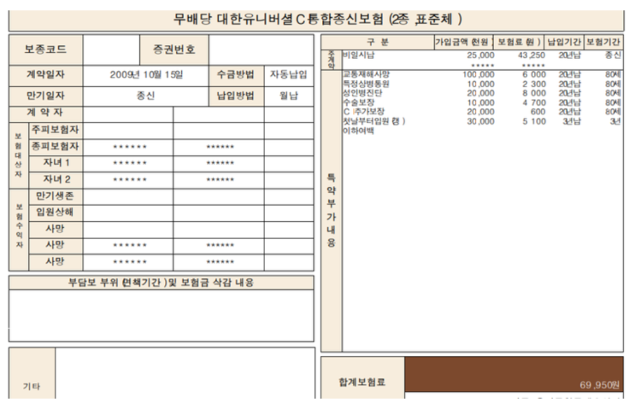
Task: Select the date 2009년 10월 15일
Action: (146, 75)
